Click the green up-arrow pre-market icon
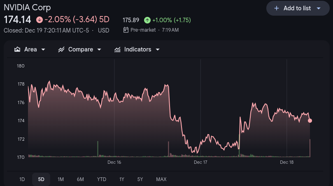Screen dimensions: 333x186 147,20
